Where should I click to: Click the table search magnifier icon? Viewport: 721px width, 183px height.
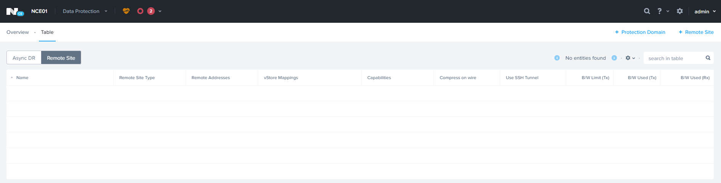pyautogui.click(x=708, y=58)
